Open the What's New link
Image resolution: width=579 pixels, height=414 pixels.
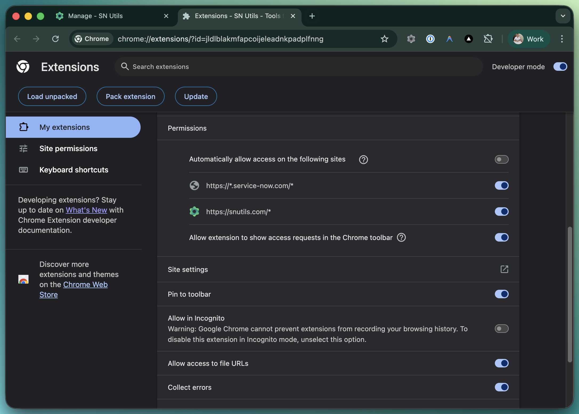(x=86, y=210)
